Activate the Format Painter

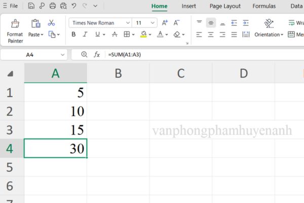pos(15,31)
